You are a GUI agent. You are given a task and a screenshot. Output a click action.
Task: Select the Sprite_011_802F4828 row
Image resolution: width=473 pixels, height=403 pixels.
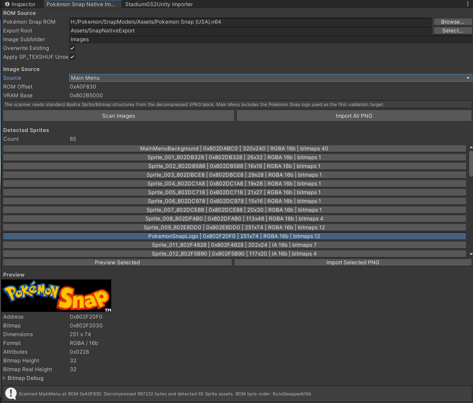click(x=234, y=245)
